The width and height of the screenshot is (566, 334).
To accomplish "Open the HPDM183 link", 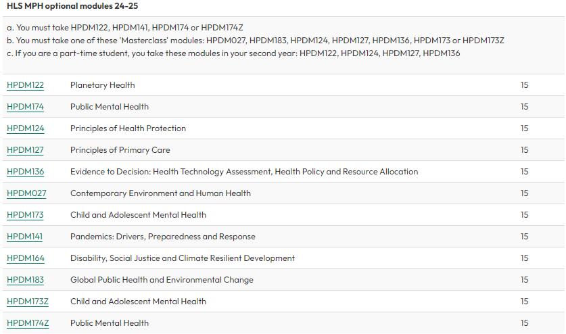I will [x=25, y=280].
